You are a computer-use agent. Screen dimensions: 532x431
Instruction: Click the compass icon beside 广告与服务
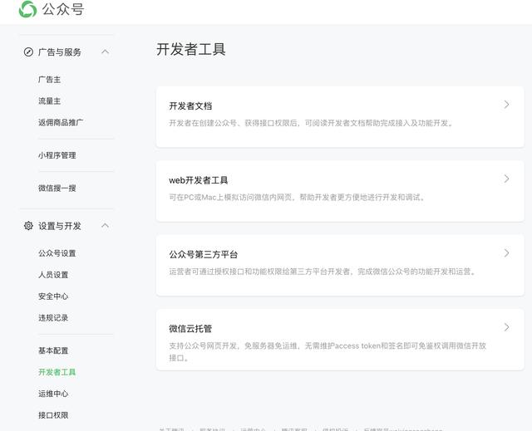click(x=28, y=52)
